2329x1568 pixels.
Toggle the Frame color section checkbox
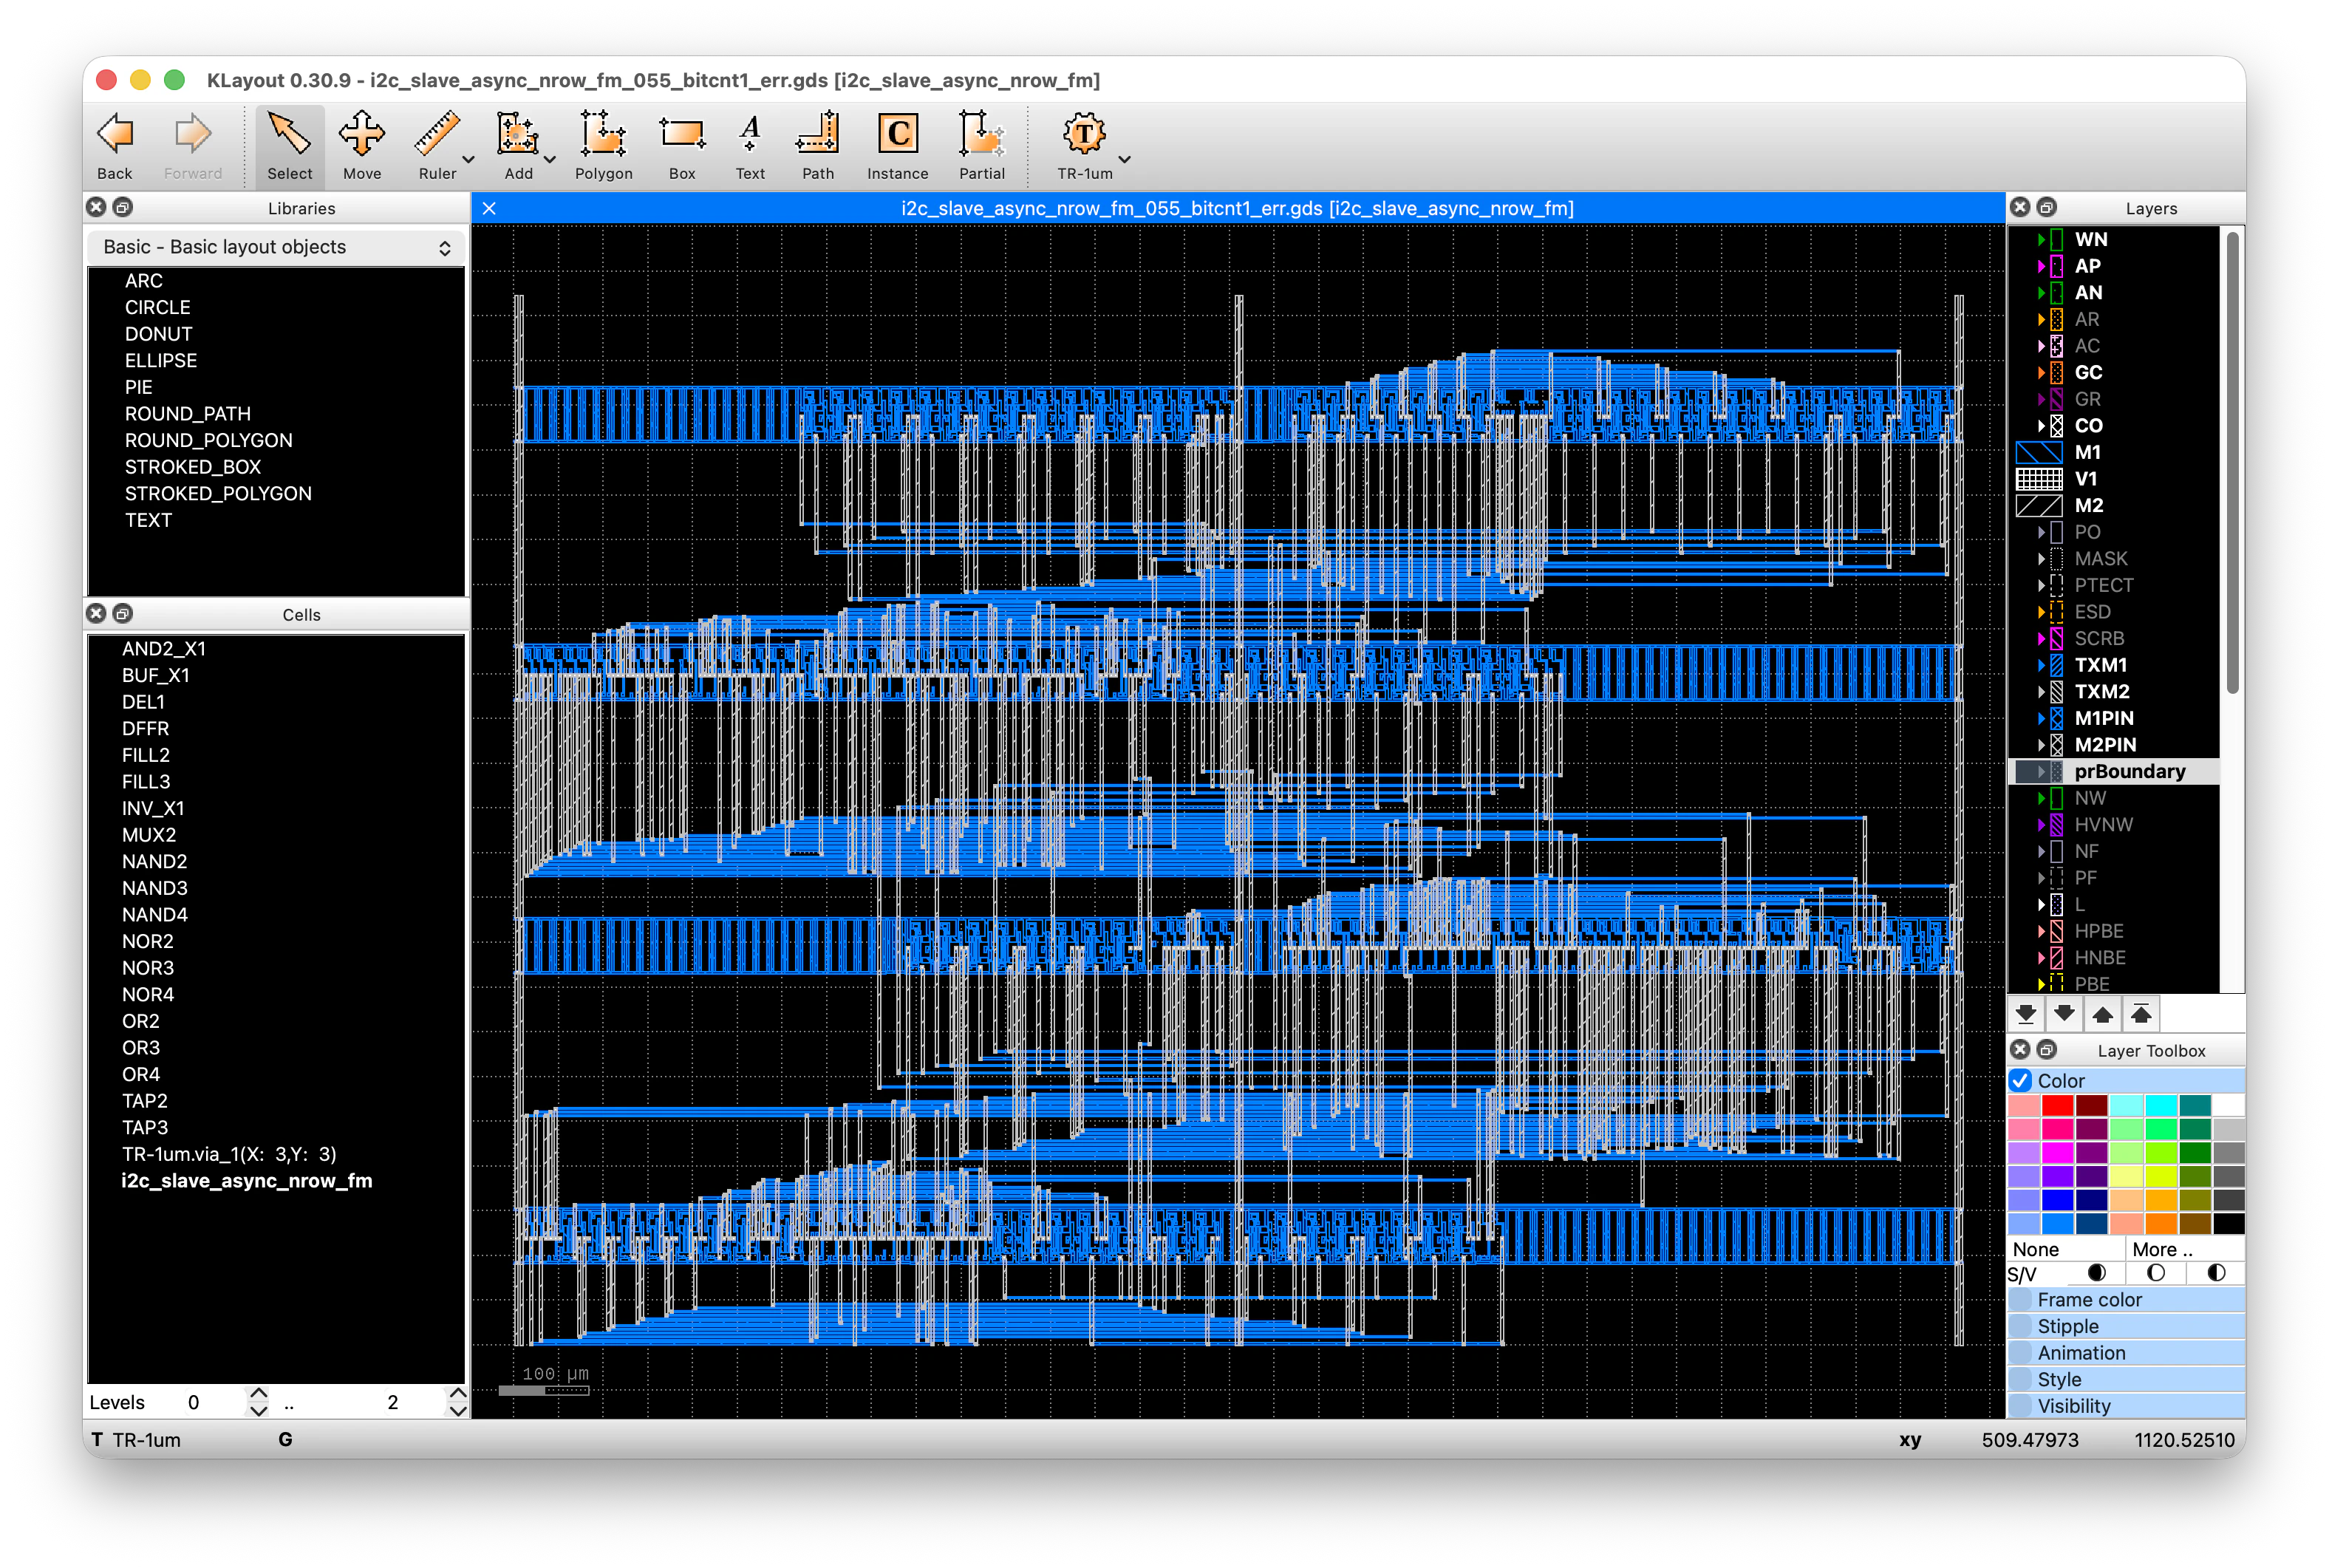[2021, 1299]
